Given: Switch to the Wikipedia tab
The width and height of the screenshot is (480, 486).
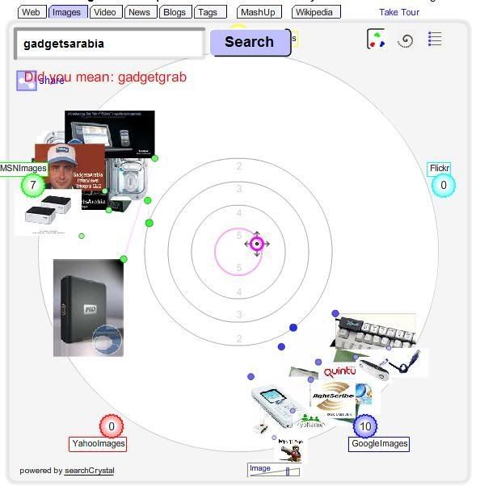Looking at the screenshot, I should 316,12.
